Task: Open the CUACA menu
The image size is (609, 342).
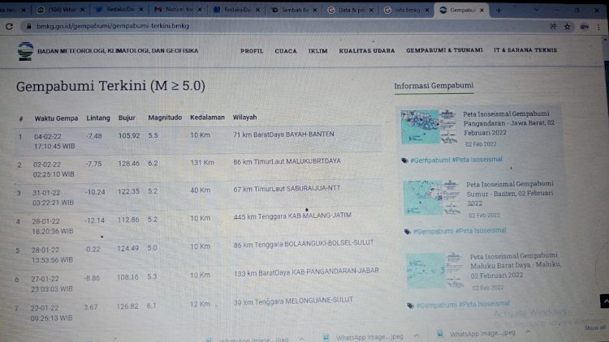Action: (x=286, y=50)
